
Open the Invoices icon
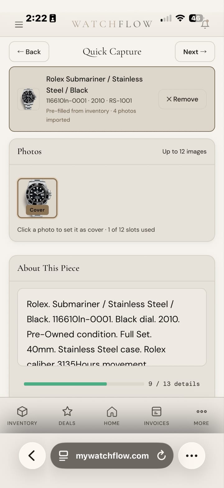point(156,412)
